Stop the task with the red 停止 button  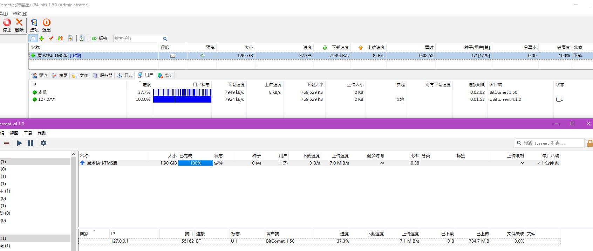[x=7, y=25]
